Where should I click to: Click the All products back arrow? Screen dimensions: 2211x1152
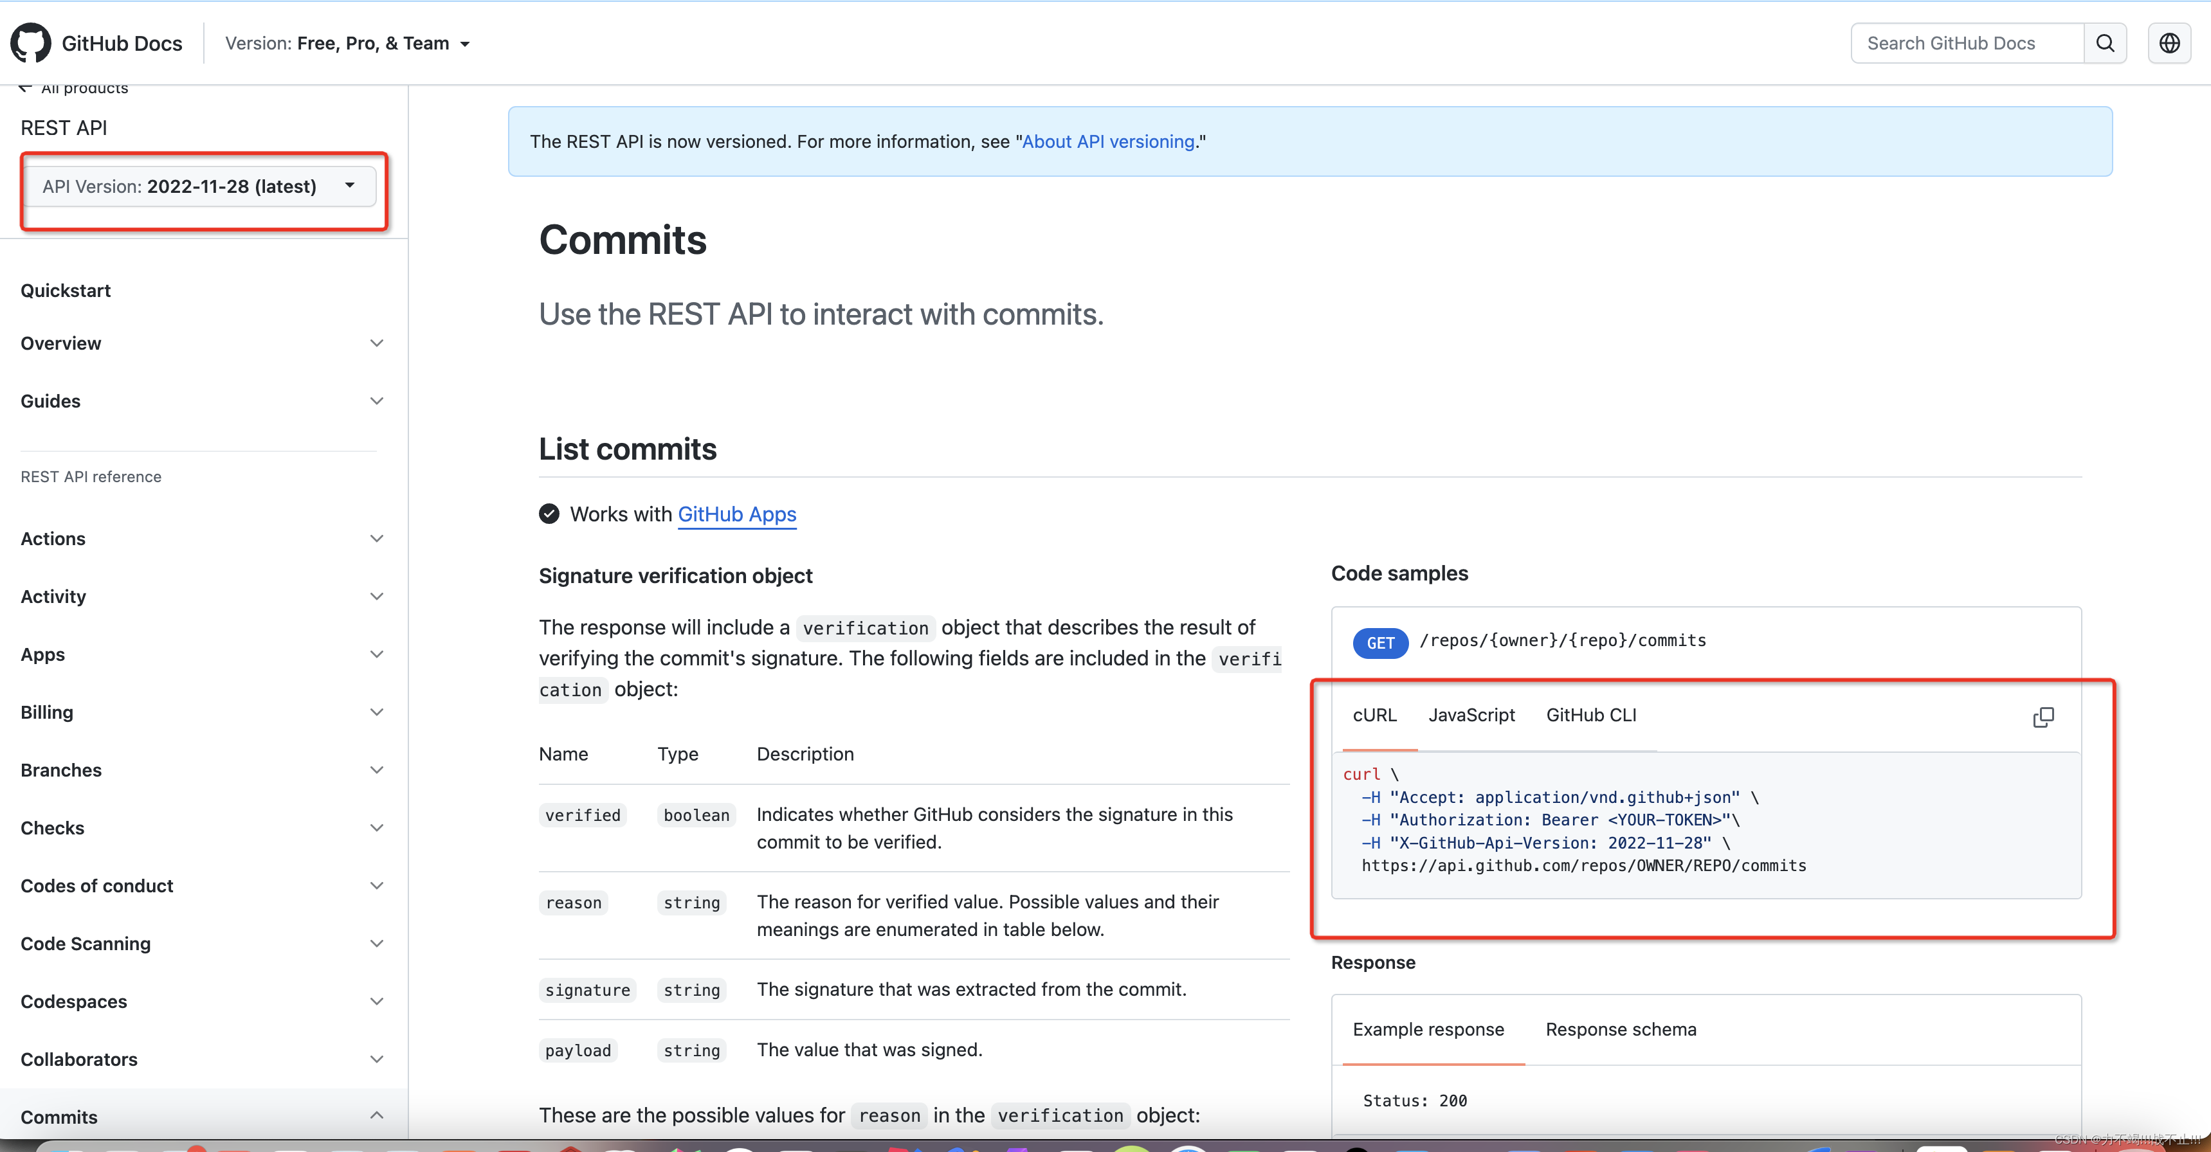26,88
